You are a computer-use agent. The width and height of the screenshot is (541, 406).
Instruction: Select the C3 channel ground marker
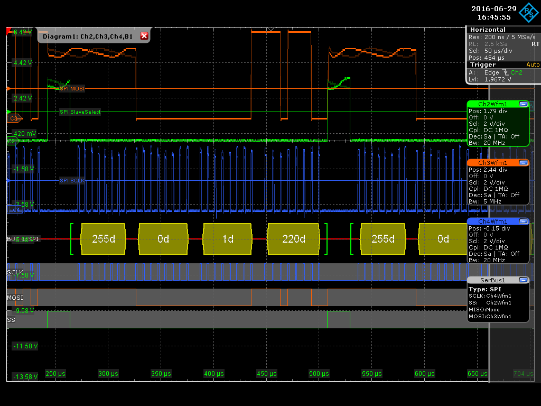[x=14, y=118]
